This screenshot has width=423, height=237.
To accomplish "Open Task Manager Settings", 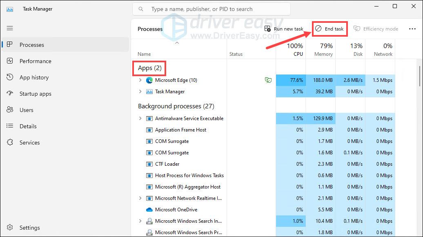I will click(29, 227).
